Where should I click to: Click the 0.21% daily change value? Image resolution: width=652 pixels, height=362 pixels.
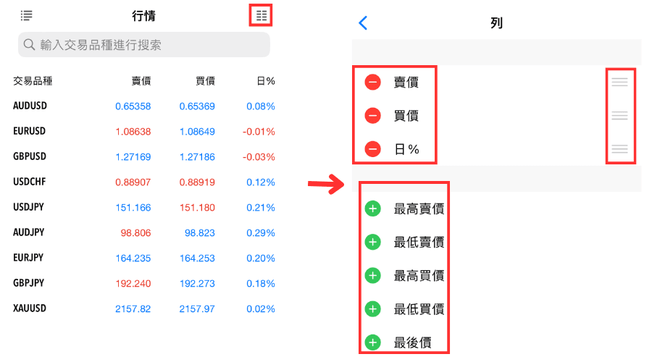click(261, 208)
